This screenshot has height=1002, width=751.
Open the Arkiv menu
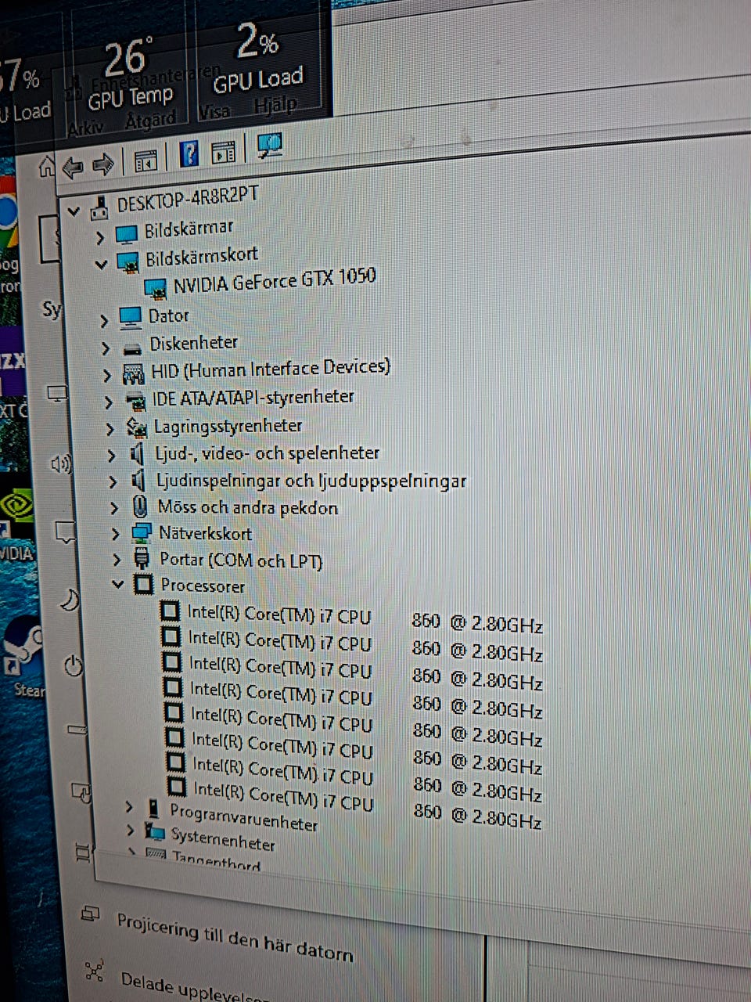(85, 128)
